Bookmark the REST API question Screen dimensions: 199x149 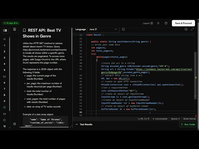pos(24,30)
